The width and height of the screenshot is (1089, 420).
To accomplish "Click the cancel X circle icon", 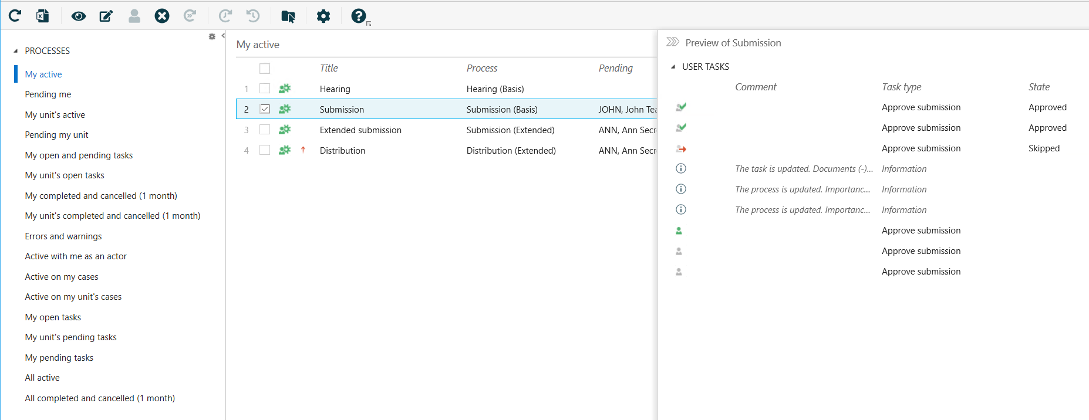I will coord(162,16).
